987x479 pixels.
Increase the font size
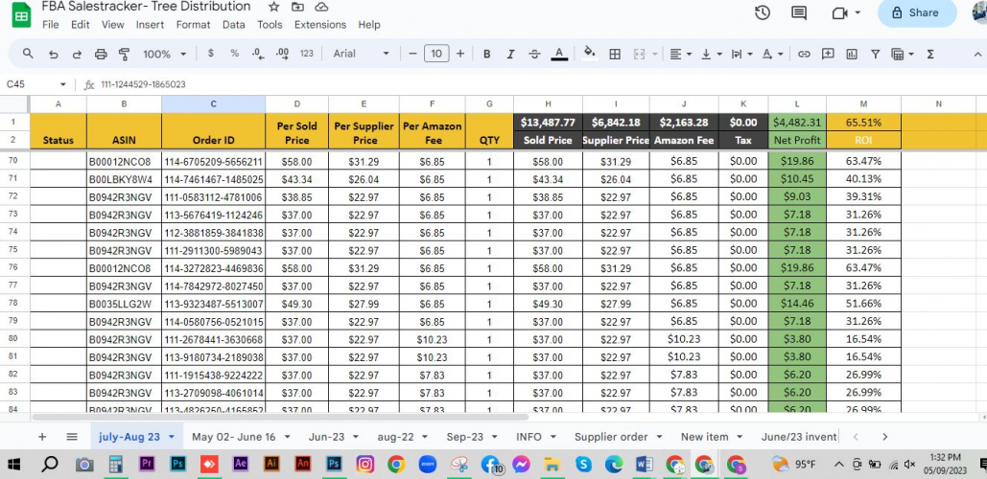[460, 54]
